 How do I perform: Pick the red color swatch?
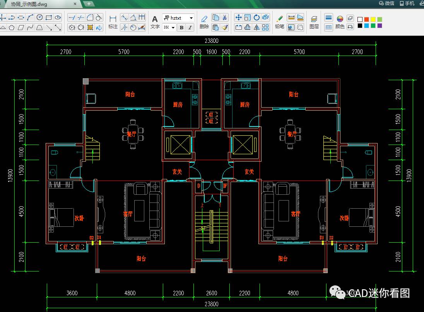point(366,19)
